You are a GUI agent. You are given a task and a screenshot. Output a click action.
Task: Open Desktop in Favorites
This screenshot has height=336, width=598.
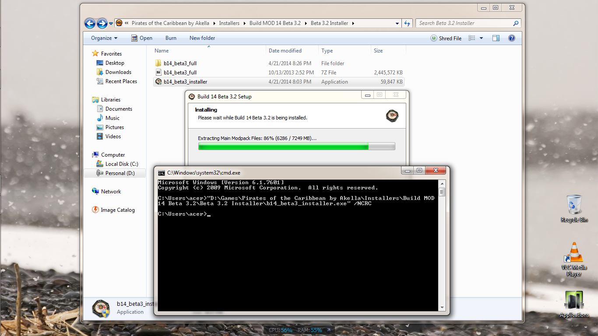click(115, 63)
